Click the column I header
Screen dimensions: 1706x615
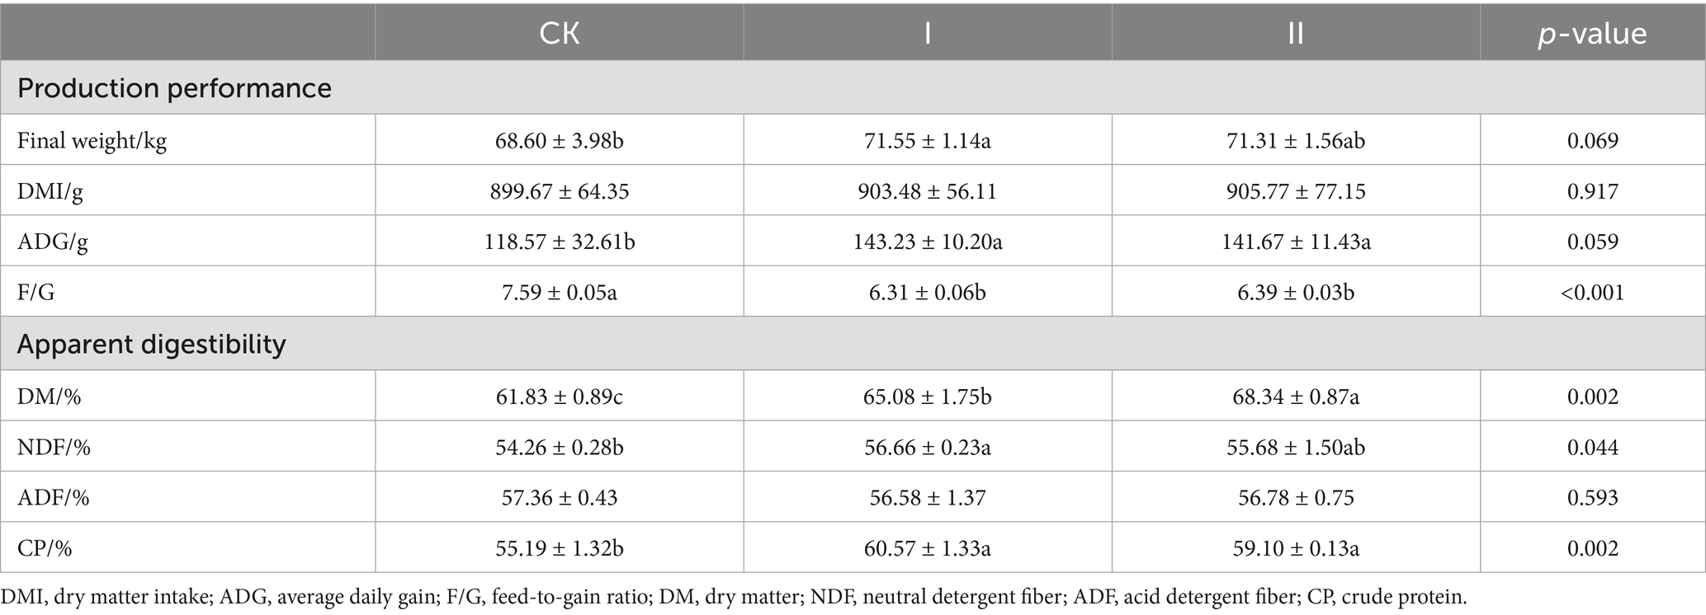coord(928,33)
